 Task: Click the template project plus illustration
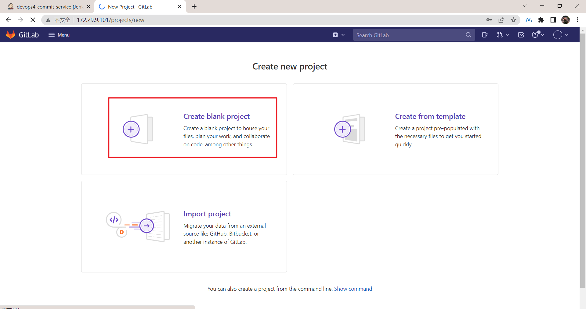350,129
